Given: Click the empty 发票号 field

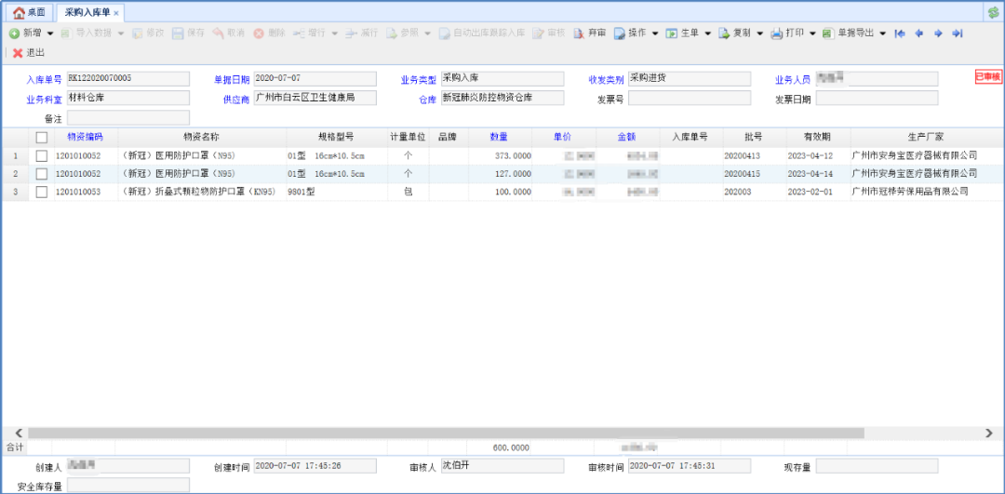Looking at the screenshot, I should tap(689, 98).
